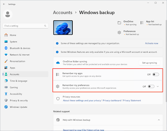Click the vertical scrollbar on right
The width and height of the screenshot is (167, 131).
[x=166, y=61]
